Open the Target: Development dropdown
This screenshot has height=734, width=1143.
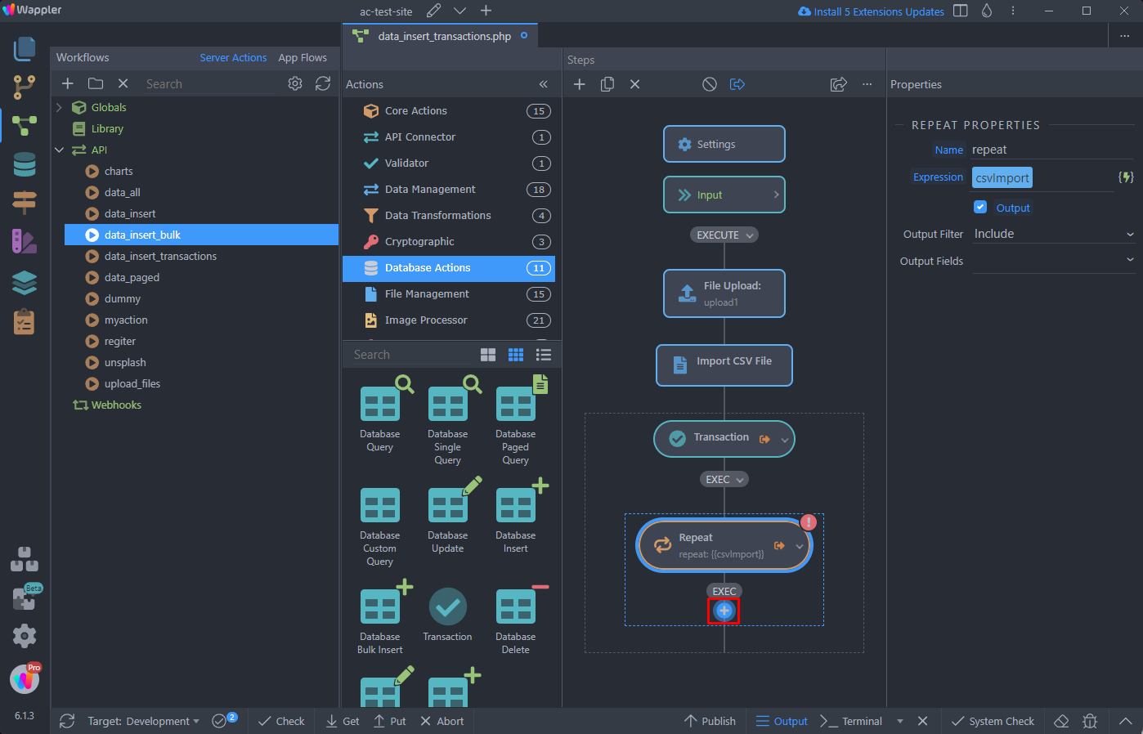[x=143, y=721]
